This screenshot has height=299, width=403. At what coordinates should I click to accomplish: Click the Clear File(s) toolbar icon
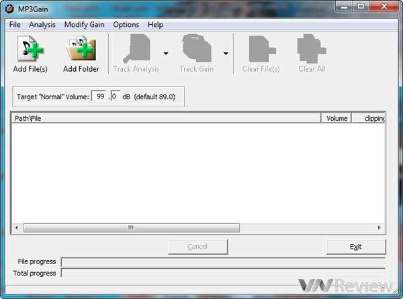(262, 49)
